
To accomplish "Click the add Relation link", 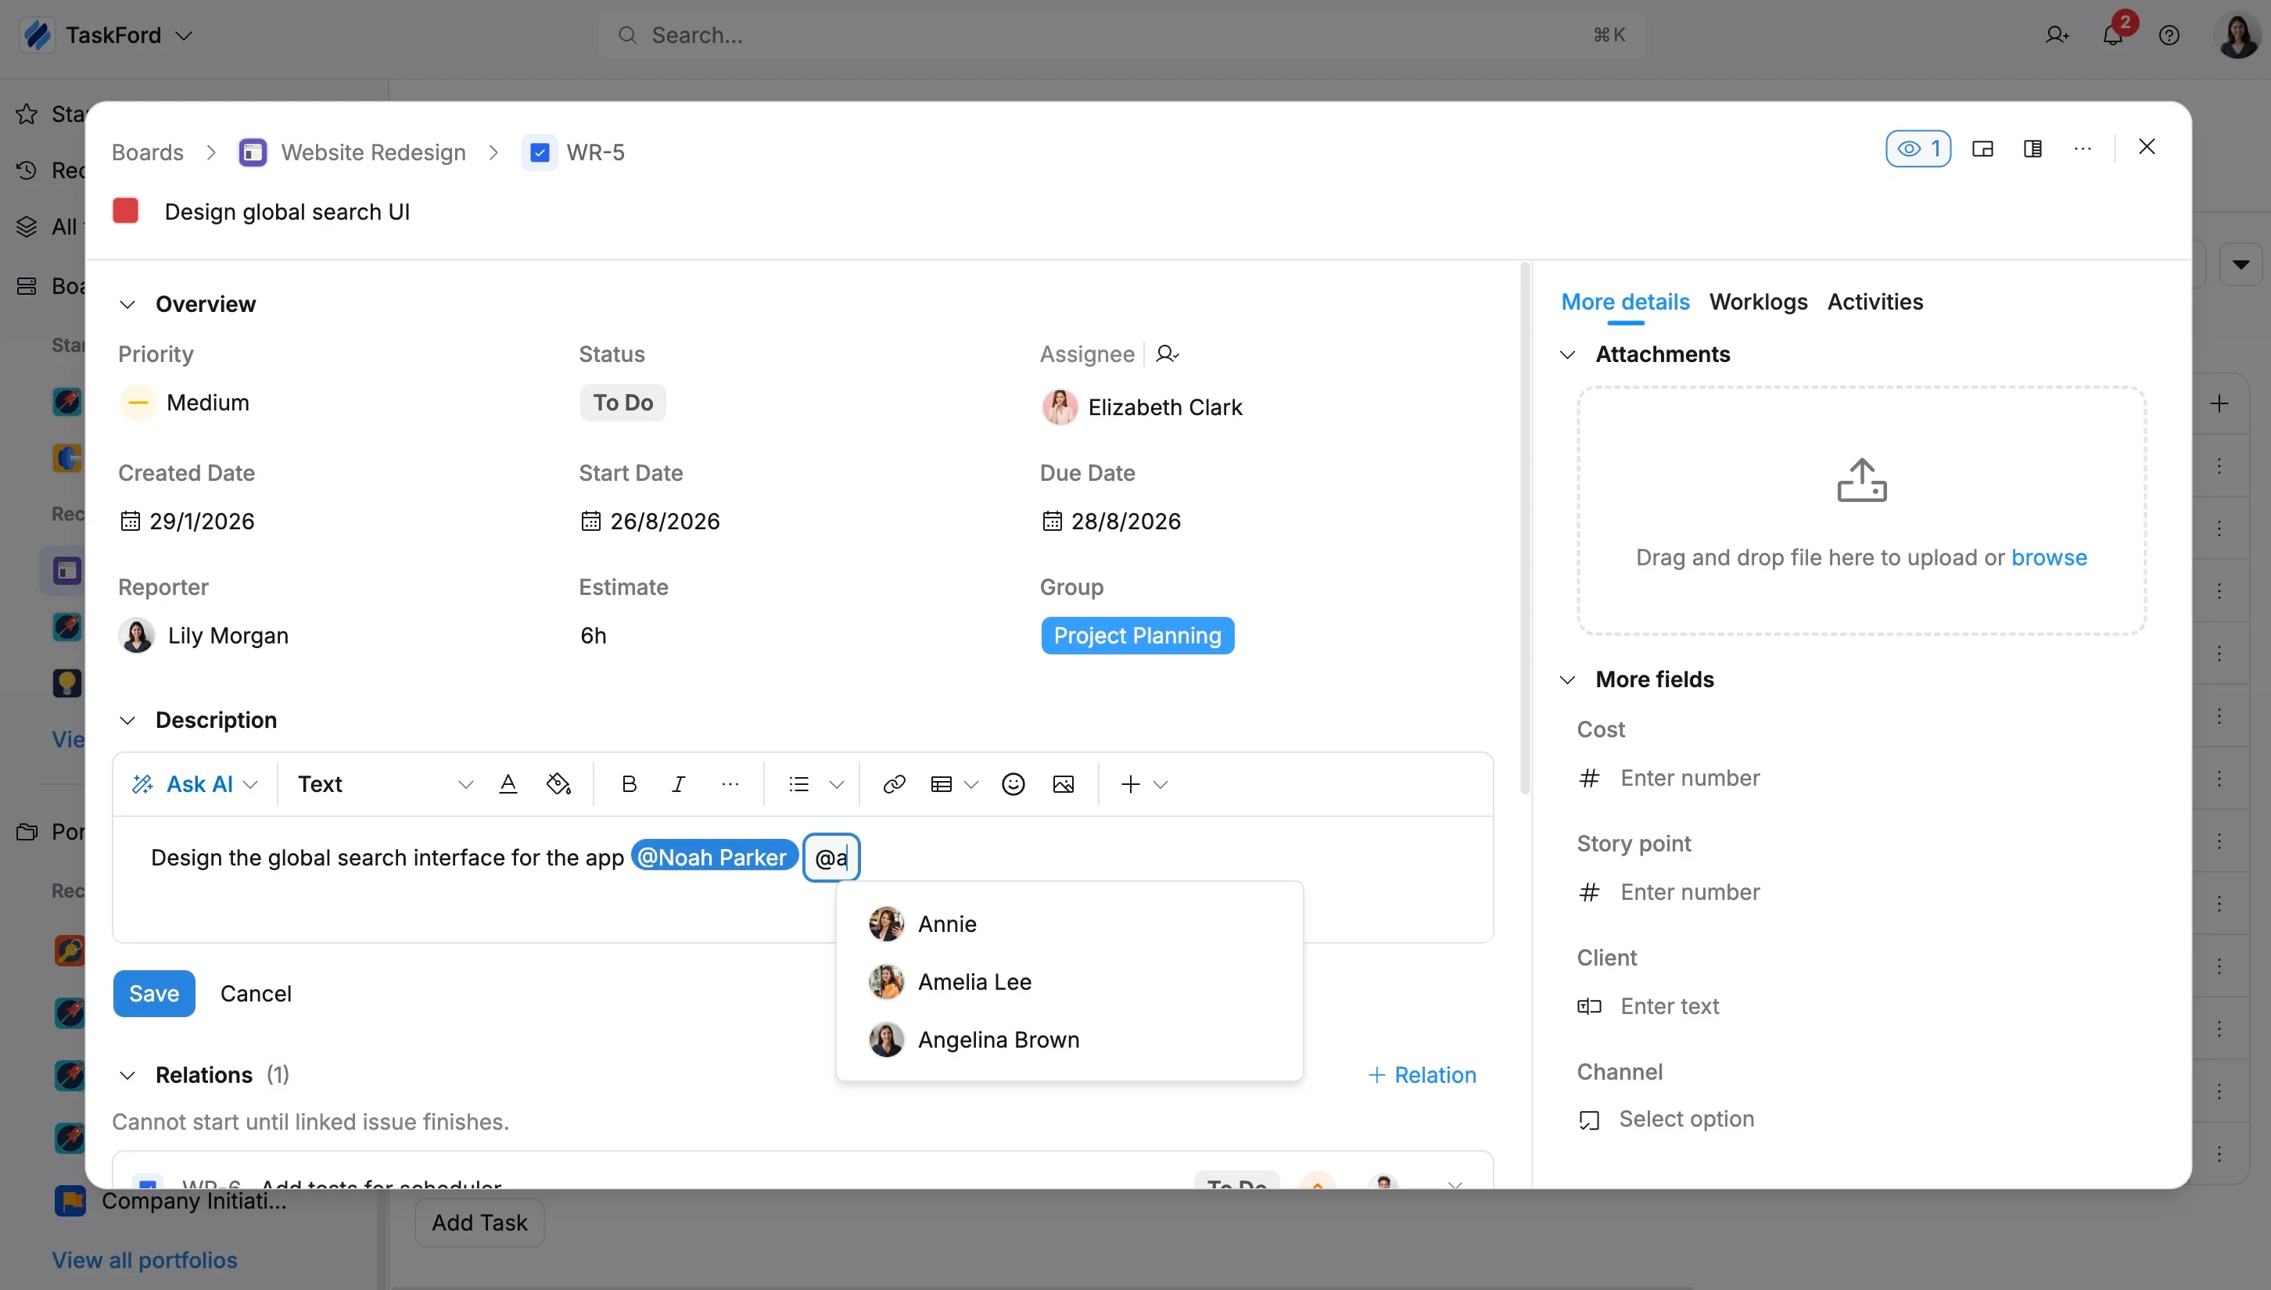I will coord(1423,1076).
